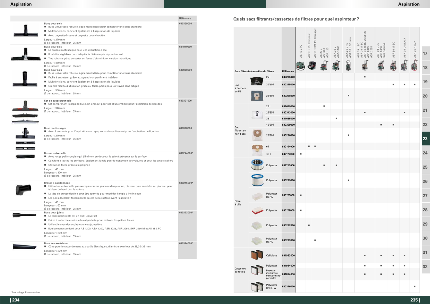The width and height of the screenshot is (430, 304).
Task: Click reference 630321000
Action: tap(186, 101)
